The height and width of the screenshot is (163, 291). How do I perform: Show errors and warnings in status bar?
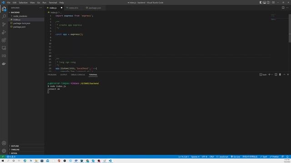(11, 157)
